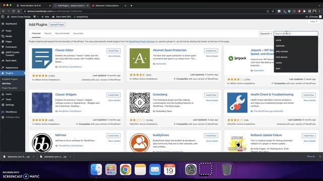Open the New content menu in admin bar
The height and width of the screenshot is (181, 323).
[45, 17]
